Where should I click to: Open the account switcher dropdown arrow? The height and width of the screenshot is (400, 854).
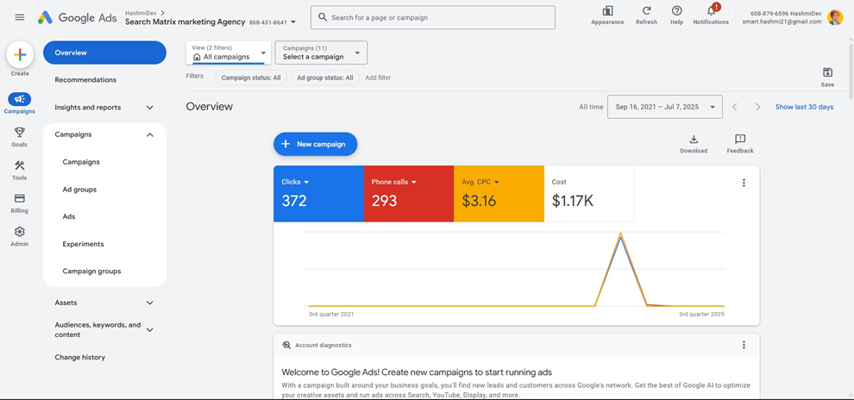coord(293,22)
